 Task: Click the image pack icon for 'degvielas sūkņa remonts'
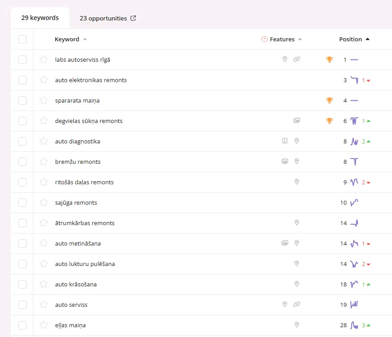pyautogui.click(x=297, y=120)
